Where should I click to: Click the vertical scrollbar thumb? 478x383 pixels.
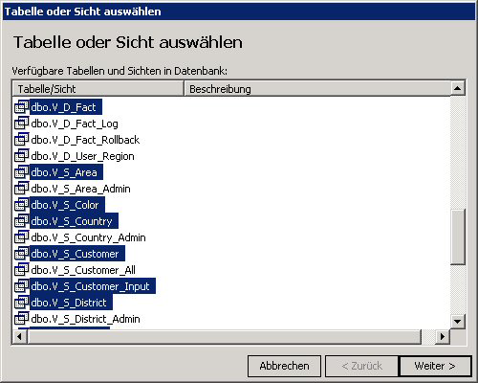pos(458,237)
